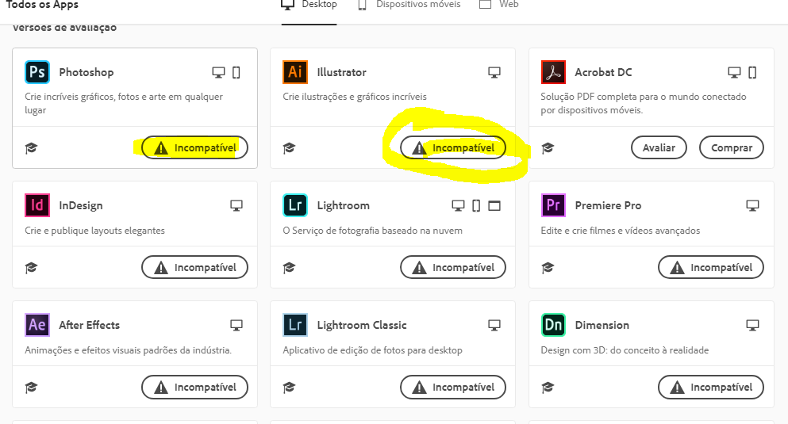Click web browser icon in Lightroom card

[494, 205]
